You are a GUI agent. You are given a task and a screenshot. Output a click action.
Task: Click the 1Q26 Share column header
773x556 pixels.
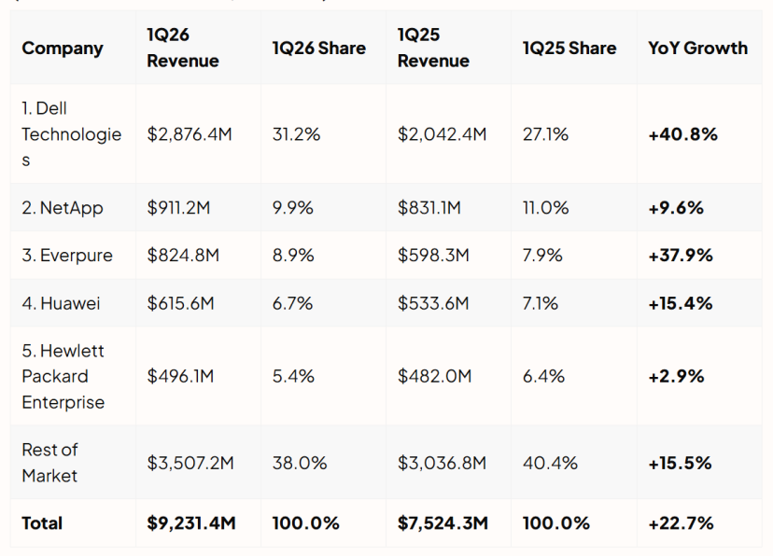(319, 48)
